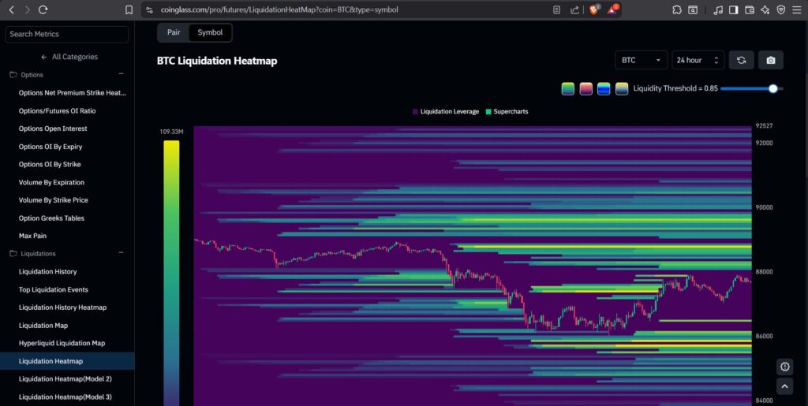Screen dimensions: 808x406
Task: Open the BTC coin dropdown
Action: [641, 61]
